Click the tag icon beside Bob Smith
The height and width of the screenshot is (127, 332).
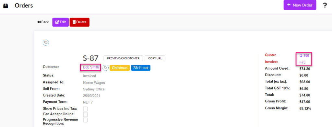click(x=105, y=68)
